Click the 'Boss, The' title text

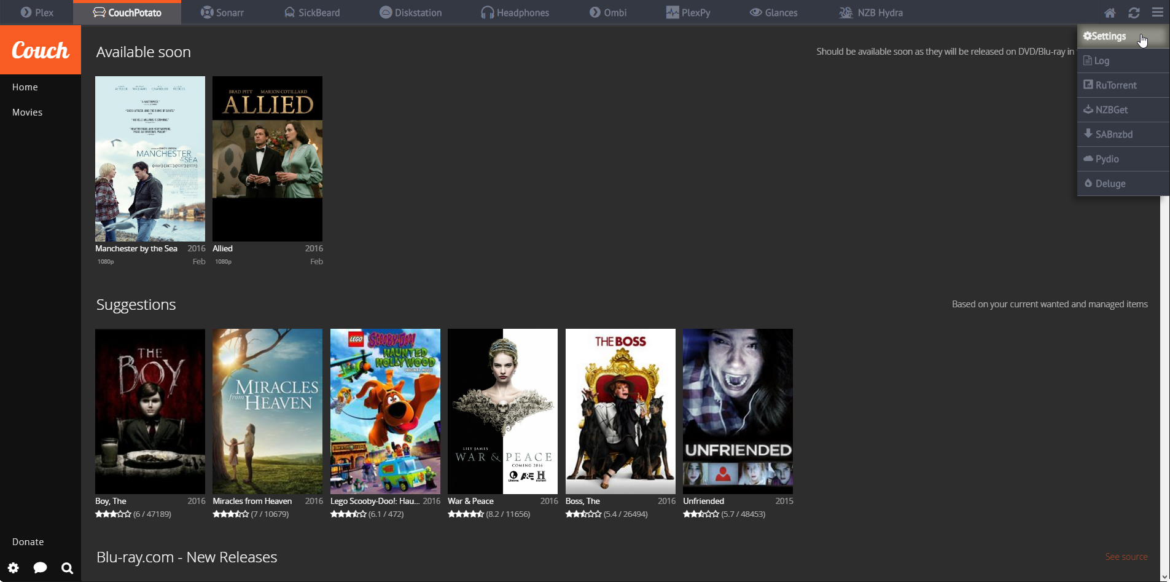tap(583, 501)
